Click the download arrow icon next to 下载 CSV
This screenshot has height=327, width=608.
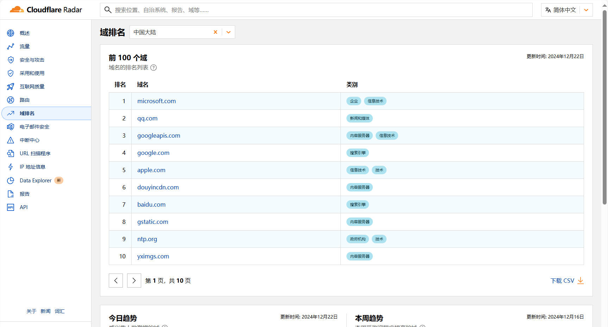[581, 281]
